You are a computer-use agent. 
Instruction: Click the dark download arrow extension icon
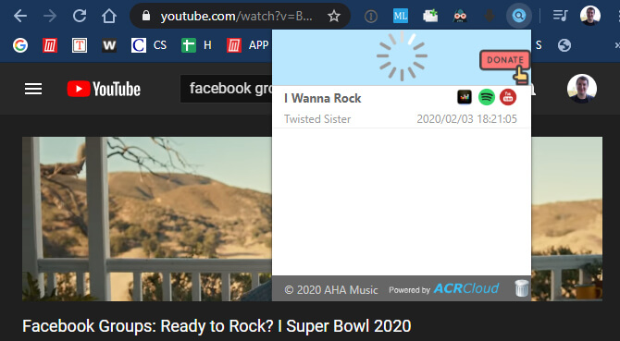pyautogui.click(x=490, y=16)
